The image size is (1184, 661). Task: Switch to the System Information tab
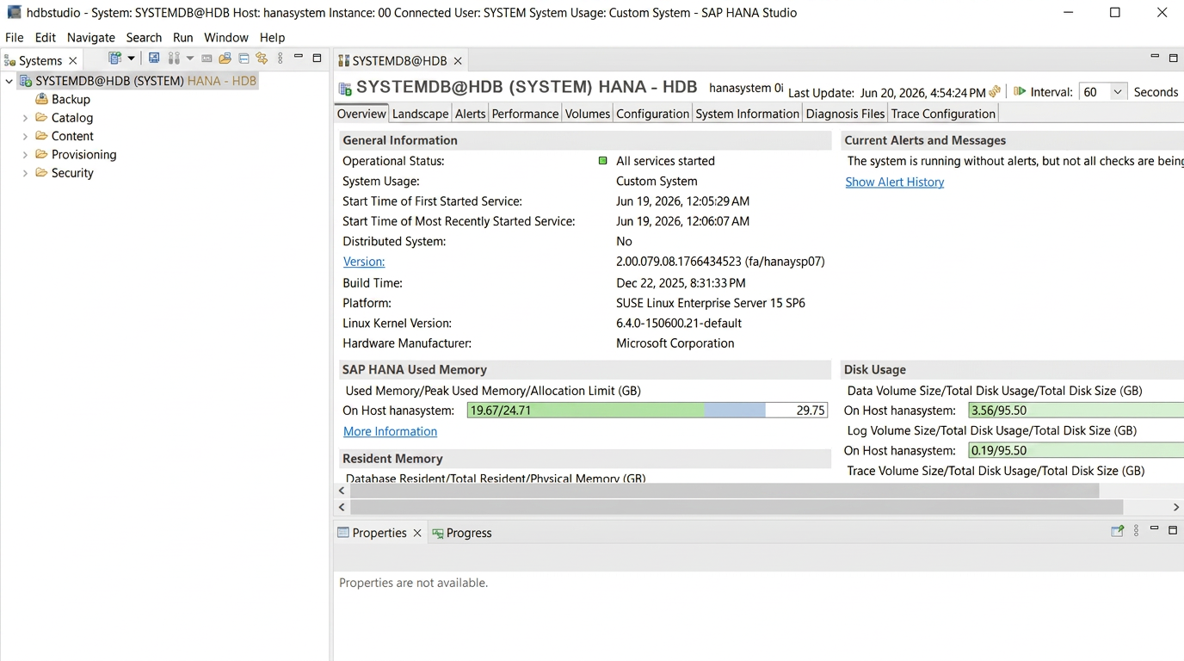747,114
